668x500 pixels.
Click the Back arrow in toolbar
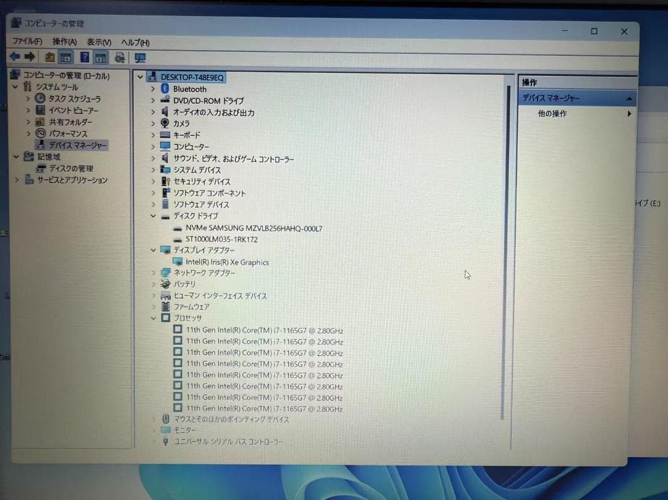[15, 57]
